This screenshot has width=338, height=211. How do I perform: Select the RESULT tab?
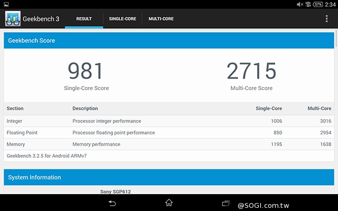pyautogui.click(x=84, y=19)
